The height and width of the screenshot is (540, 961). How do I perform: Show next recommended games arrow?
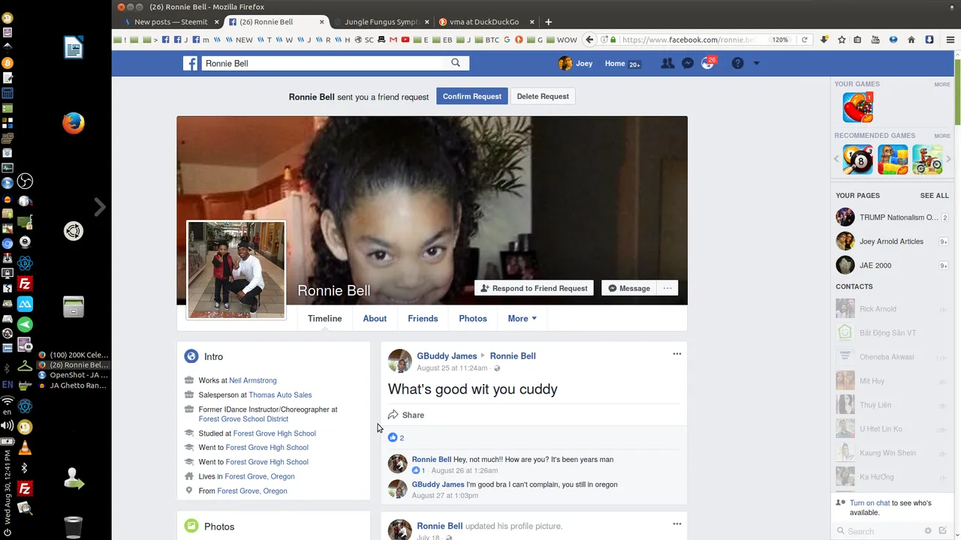coord(948,159)
